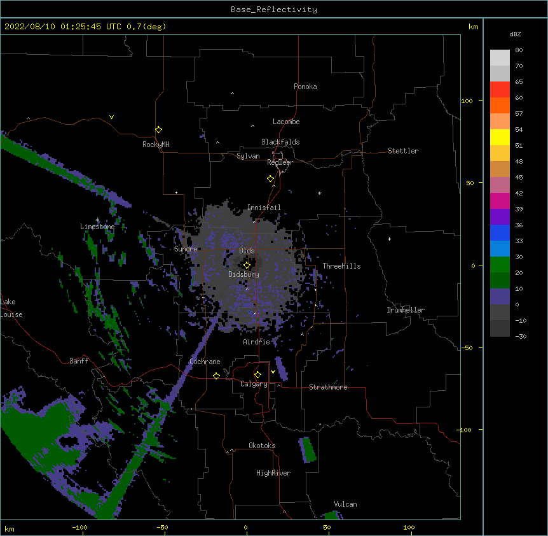Viewport: 548px width, 536px height.
Task: Click the Didsbury town label
Action: [244, 274]
